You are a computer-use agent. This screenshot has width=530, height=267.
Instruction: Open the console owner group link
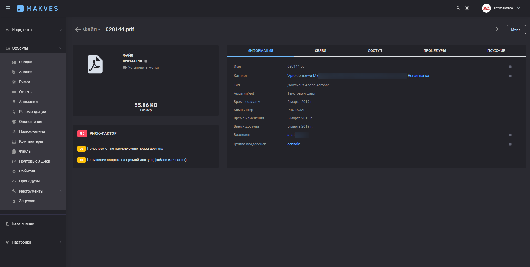293,144
